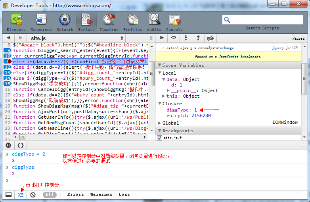Open the Network panel
Screen dimensions: 310x202
pos(65,23)
